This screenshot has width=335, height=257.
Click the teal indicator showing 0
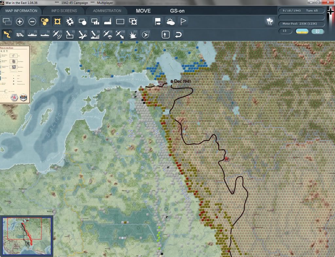click(318, 31)
